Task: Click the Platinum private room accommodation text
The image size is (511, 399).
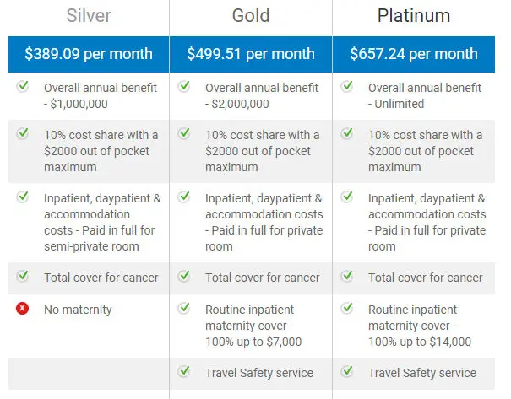Action: tap(427, 223)
